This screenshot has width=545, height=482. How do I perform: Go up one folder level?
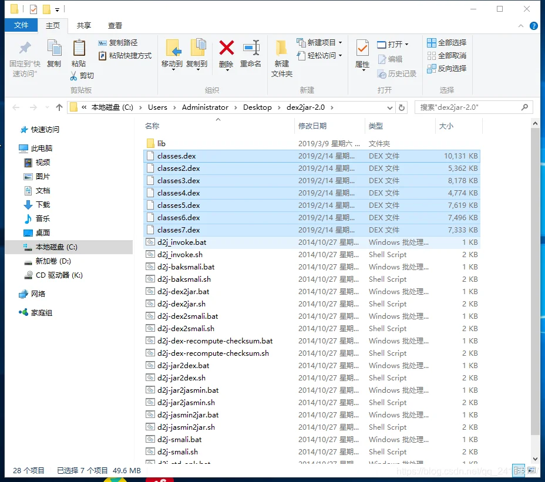coord(59,107)
